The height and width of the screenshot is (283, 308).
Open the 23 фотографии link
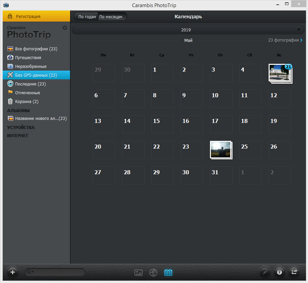283,40
